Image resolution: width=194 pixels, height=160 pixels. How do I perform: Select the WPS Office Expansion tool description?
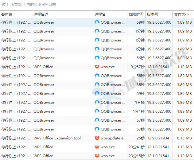pos(57,138)
